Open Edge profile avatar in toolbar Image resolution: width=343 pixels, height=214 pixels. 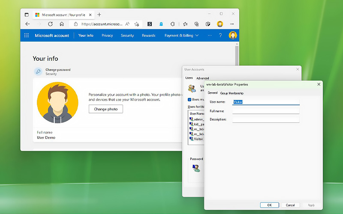220,24
